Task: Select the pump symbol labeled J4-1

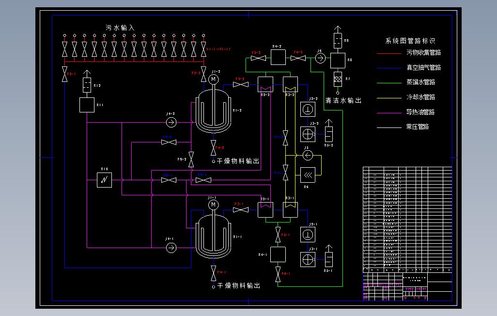Action: tap(171, 248)
